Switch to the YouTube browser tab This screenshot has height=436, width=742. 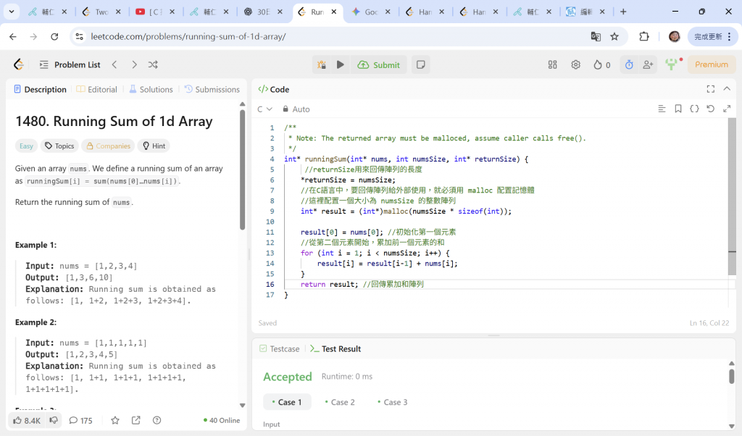157,12
